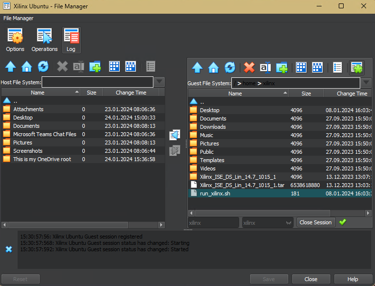Sort host list by Size column

(91, 93)
